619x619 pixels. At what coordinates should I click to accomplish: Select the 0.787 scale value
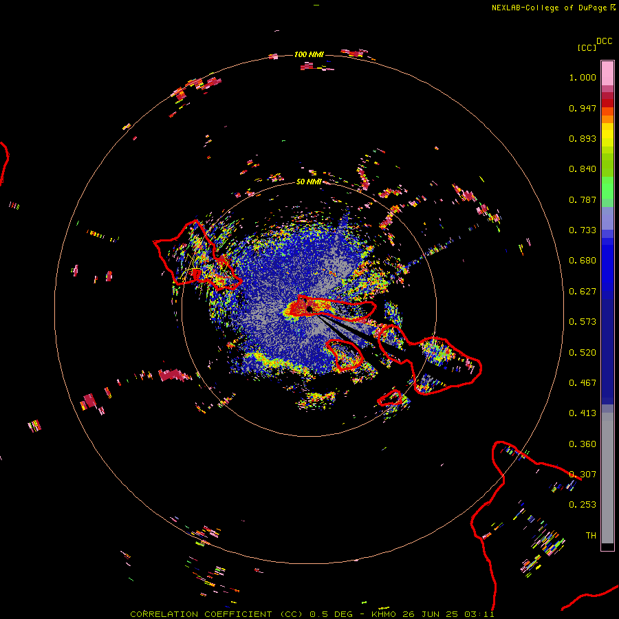583,199
